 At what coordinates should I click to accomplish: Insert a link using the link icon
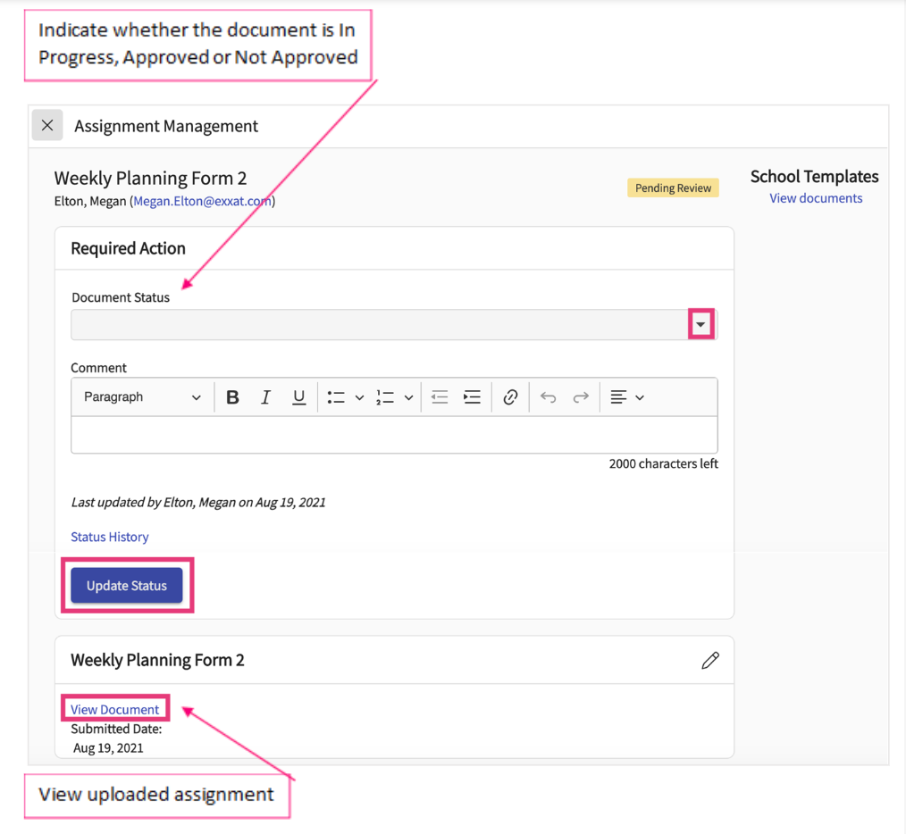(510, 397)
